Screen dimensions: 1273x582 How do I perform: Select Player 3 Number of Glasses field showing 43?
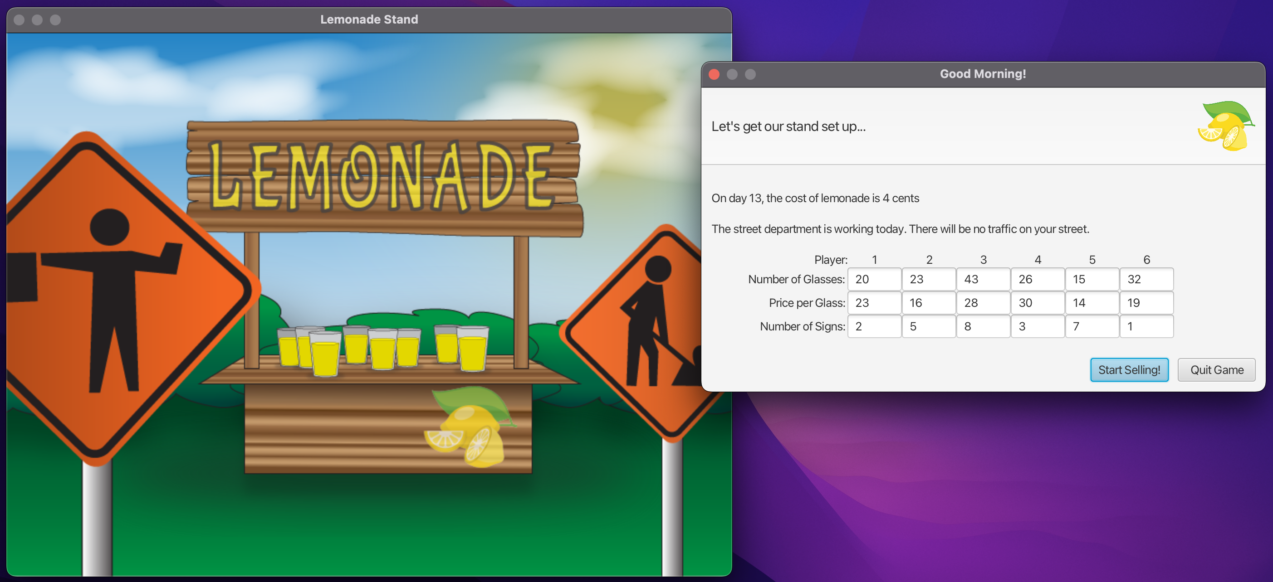[x=983, y=279]
